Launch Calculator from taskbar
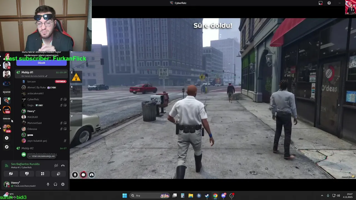 pos(182,196)
